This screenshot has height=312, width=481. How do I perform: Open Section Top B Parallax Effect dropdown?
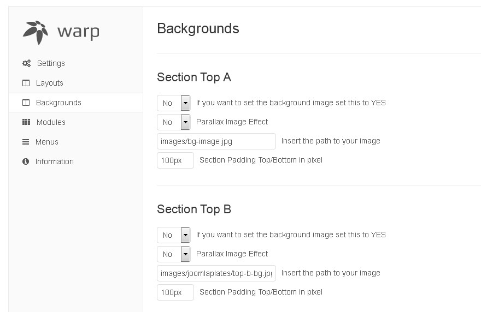174,254
